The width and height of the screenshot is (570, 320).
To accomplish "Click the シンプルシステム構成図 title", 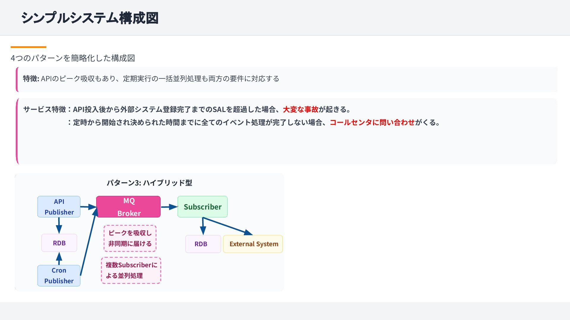I will [90, 18].
